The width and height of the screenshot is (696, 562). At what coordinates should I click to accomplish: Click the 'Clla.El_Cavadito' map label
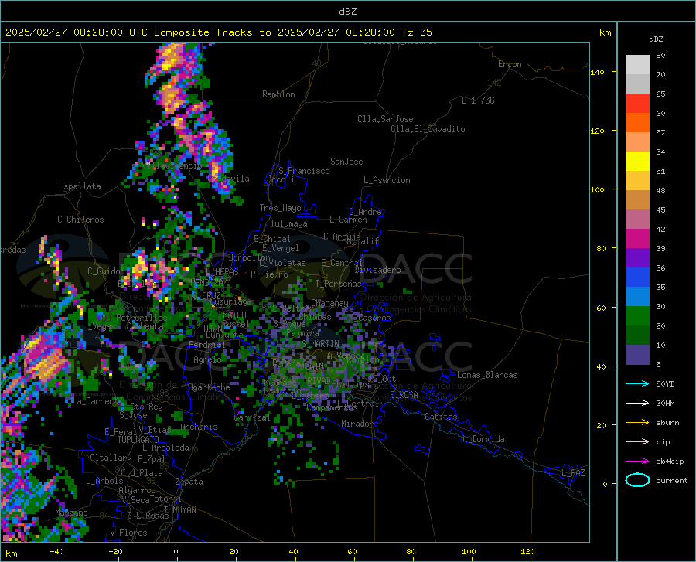click(x=428, y=129)
